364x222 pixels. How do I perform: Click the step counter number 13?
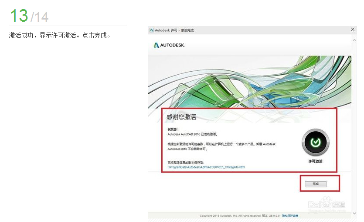(19, 16)
